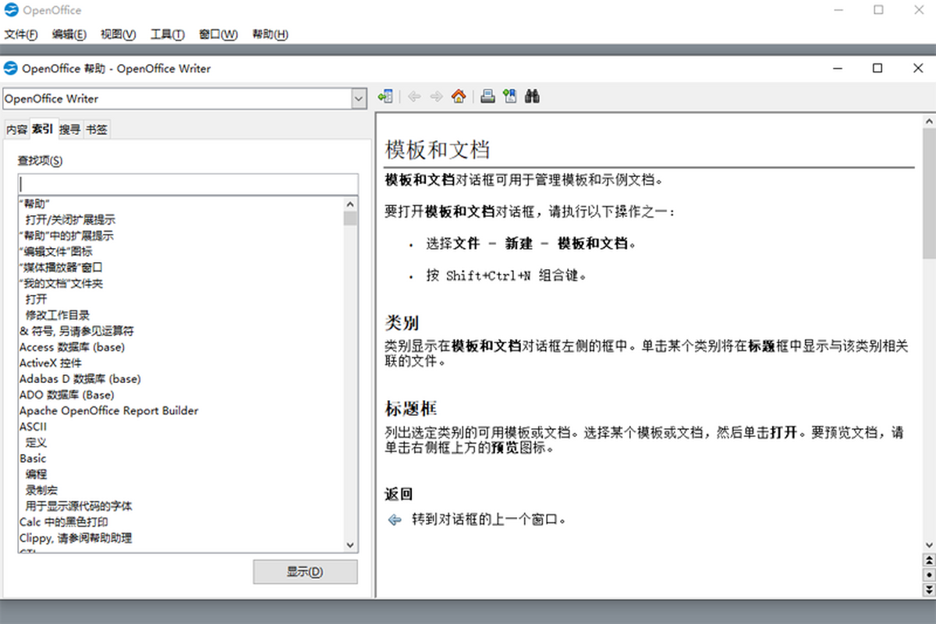Click the index list scroll-down arrow

[349, 545]
